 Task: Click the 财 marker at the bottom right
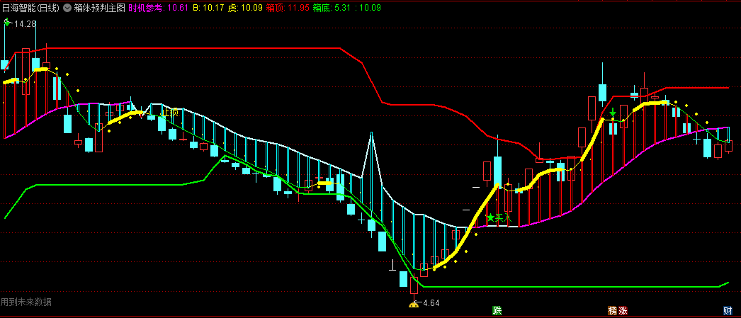click(x=728, y=311)
